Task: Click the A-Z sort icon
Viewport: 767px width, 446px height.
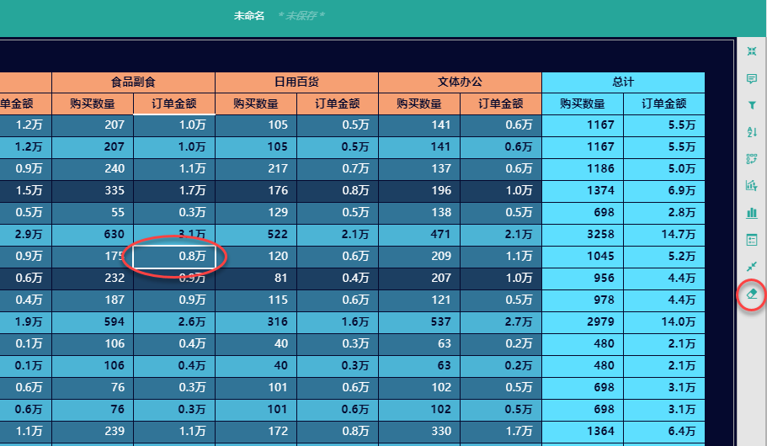Action: [752, 132]
